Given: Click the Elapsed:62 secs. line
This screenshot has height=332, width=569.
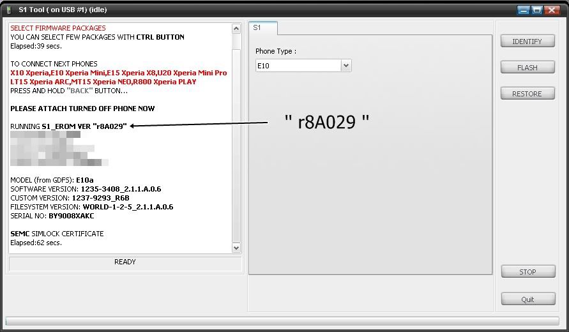Looking at the screenshot, I should [x=36, y=243].
